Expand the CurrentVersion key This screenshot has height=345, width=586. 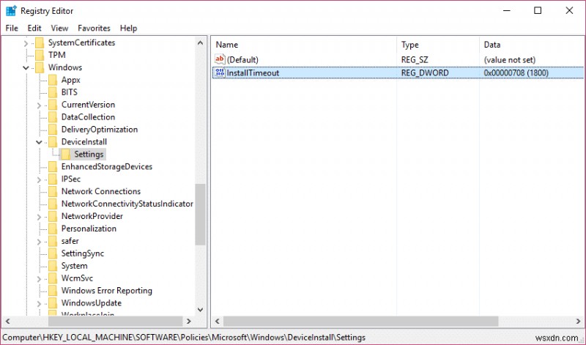click(39, 105)
